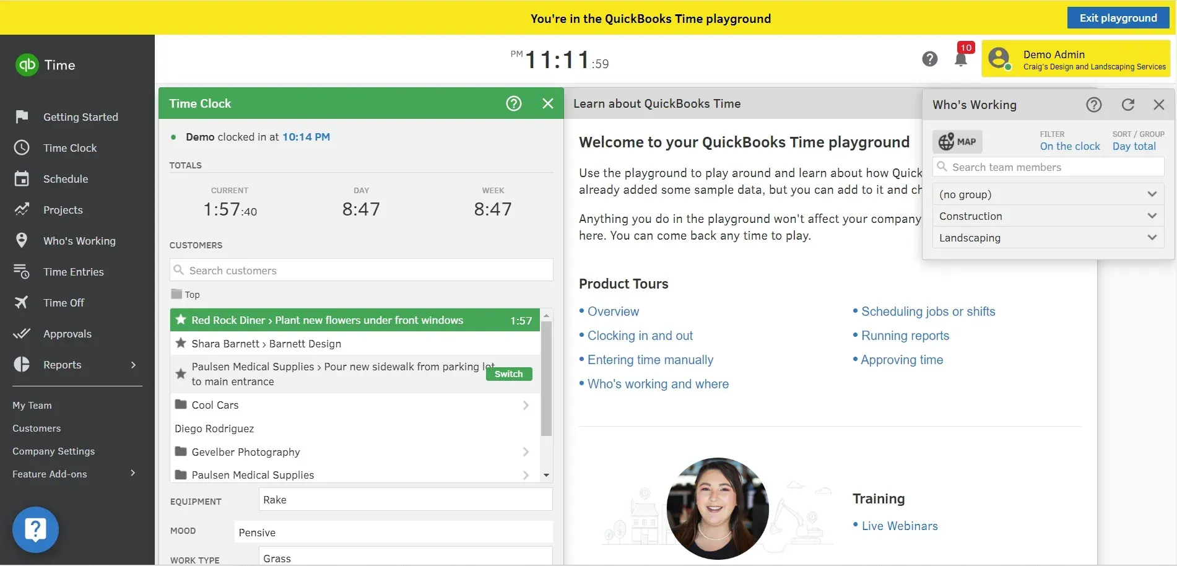Click the Approvals double-check icon

point(22,333)
